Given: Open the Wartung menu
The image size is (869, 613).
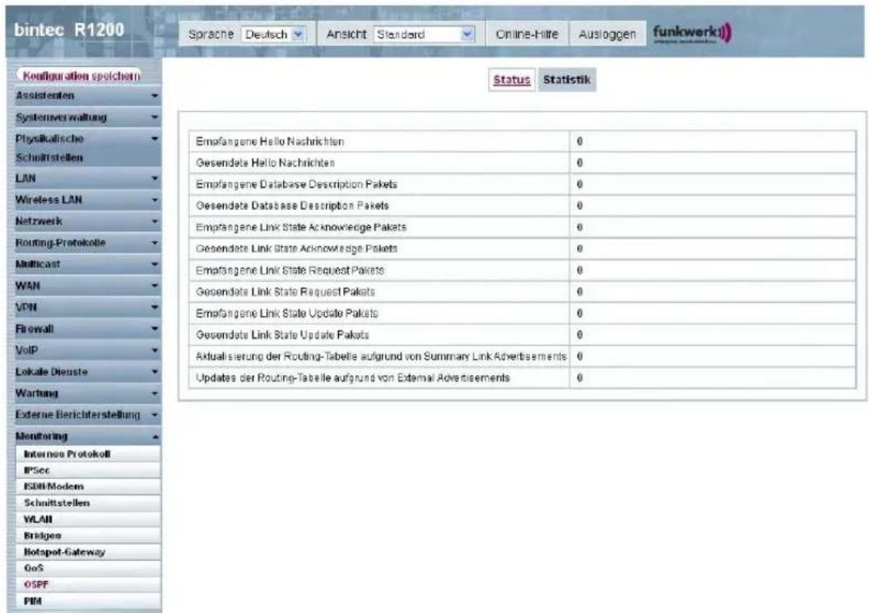Looking at the screenshot, I should pos(84,393).
